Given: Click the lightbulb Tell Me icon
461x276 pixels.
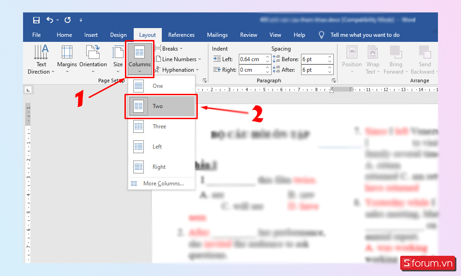Looking at the screenshot, I should click(321, 35).
